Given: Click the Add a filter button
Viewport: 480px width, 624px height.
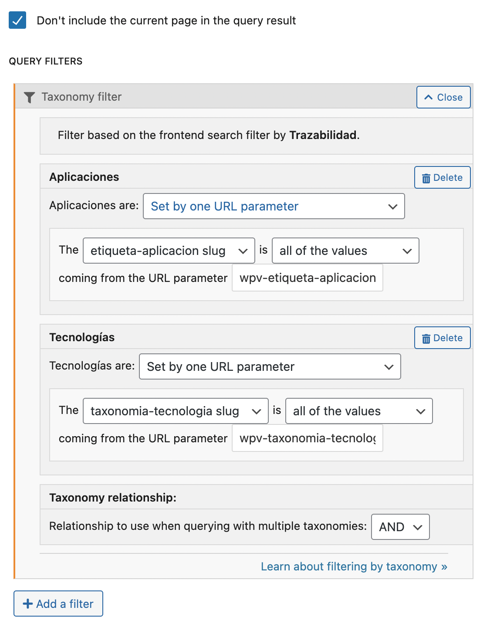Looking at the screenshot, I should point(58,604).
